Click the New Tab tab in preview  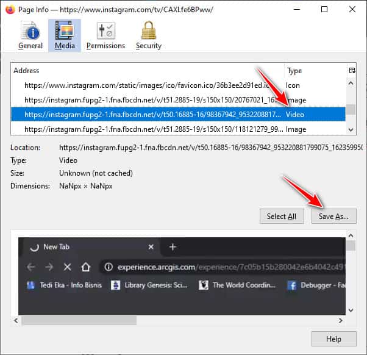(91, 247)
